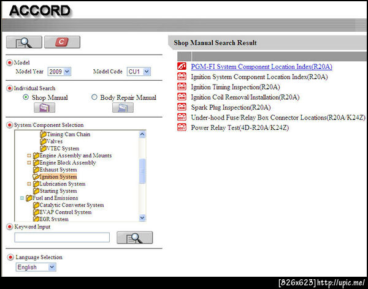This screenshot has height=289, width=368.
Task: Click icon beside PGM-FI System Component Location Index
Action: click(x=182, y=66)
